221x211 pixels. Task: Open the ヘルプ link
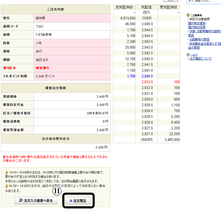(x=194, y=55)
